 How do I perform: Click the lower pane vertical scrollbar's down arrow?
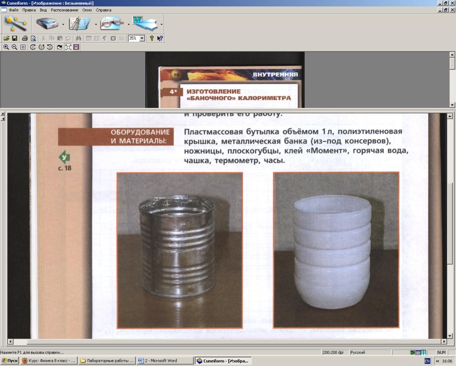pos(450,336)
